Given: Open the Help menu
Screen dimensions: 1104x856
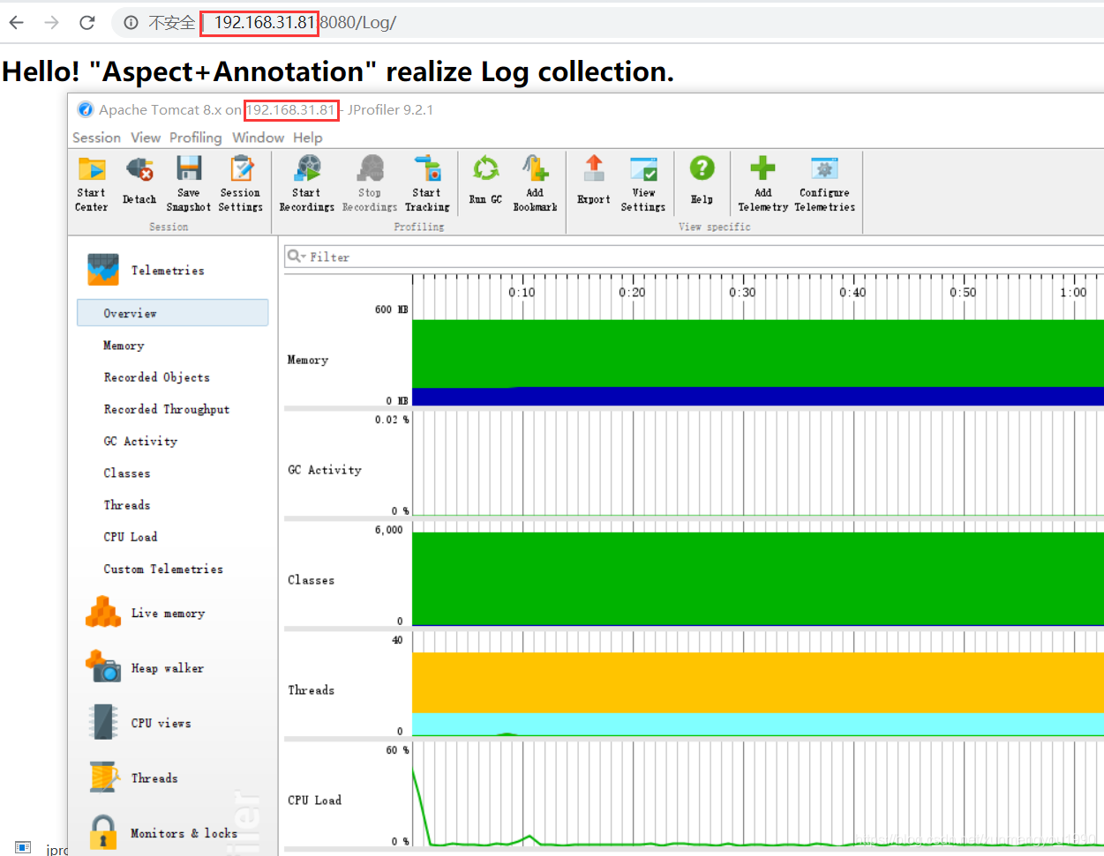Looking at the screenshot, I should coord(308,138).
